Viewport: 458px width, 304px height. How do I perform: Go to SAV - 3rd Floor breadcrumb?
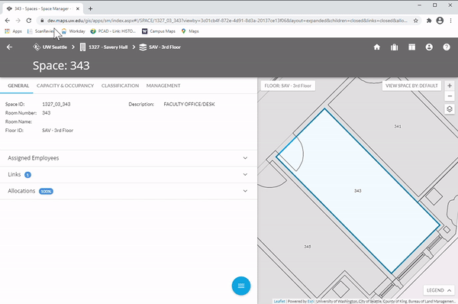click(x=160, y=47)
